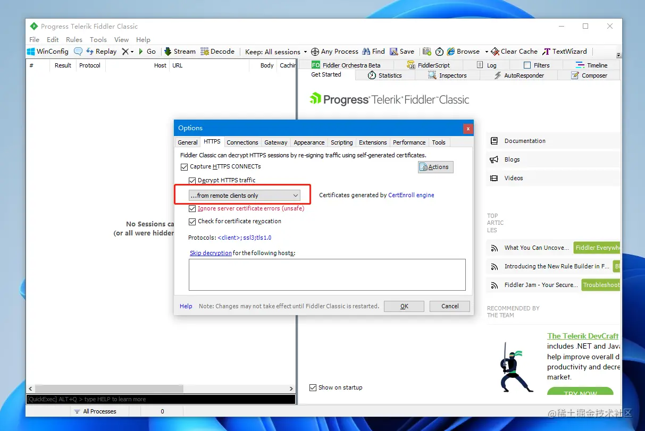Click the WinConfig toolbar icon
The image size is (645, 431).
pos(31,52)
